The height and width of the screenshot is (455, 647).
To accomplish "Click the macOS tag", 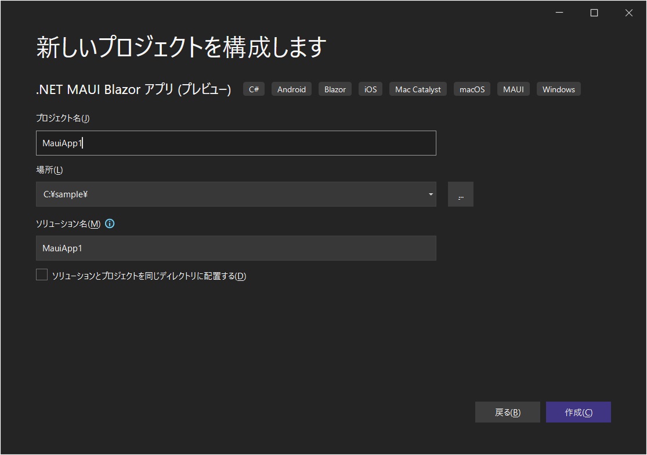I will pyautogui.click(x=472, y=89).
